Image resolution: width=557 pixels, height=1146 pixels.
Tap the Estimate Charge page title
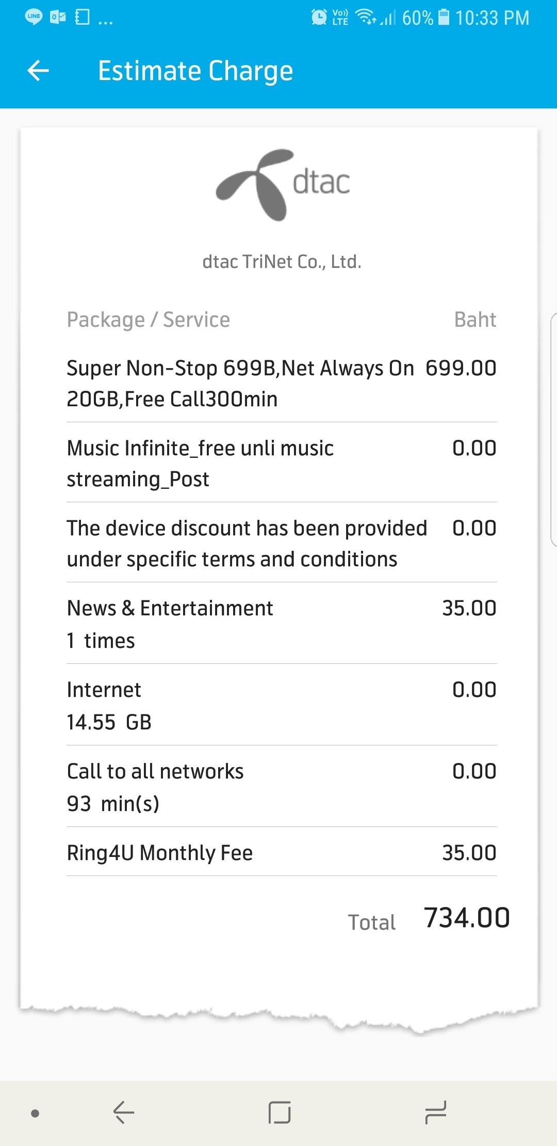click(195, 71)
